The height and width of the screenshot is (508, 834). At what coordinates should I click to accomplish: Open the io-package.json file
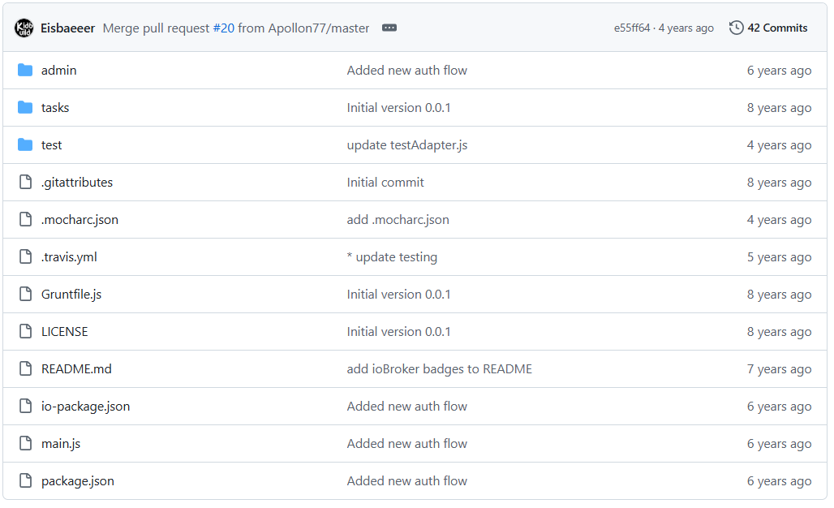tap(85, 407)
